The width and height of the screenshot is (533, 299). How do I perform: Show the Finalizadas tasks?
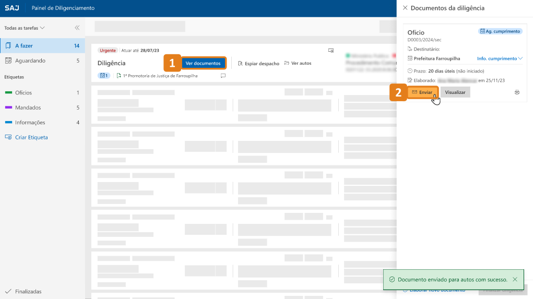click(x=28, y=291)
